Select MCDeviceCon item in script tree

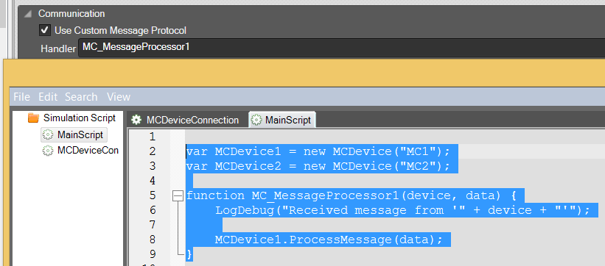tap(80, 150)
